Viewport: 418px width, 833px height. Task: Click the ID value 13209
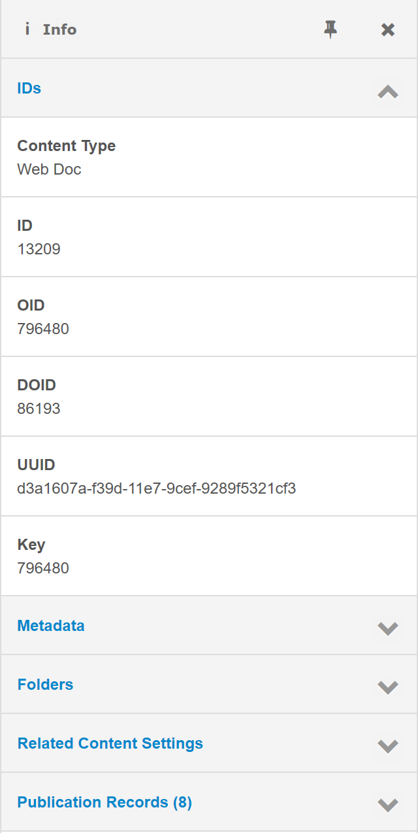pos(39,249)
